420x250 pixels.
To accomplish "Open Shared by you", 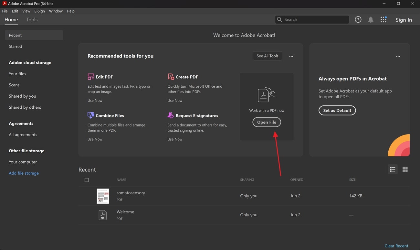I will 22,96.
